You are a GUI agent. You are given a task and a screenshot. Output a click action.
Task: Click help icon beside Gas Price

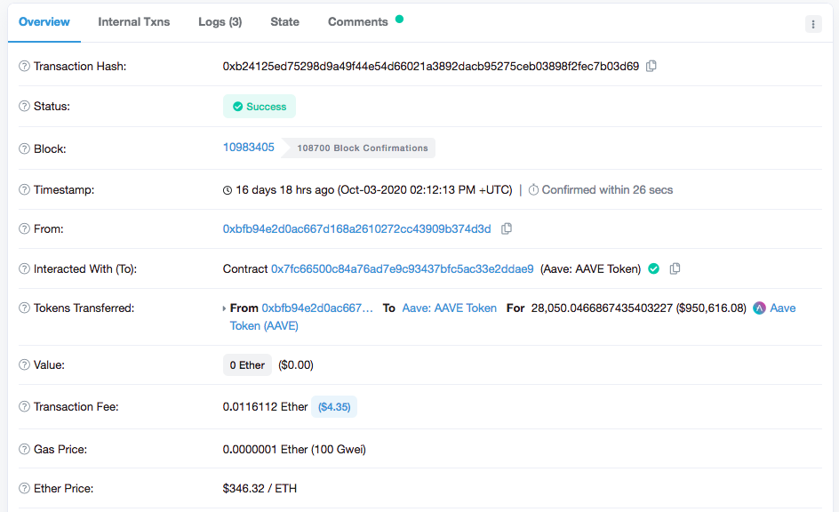[x=24, y=449]
